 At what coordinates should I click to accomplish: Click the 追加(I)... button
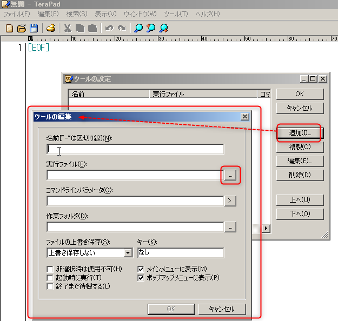click(x=300, y=133)
